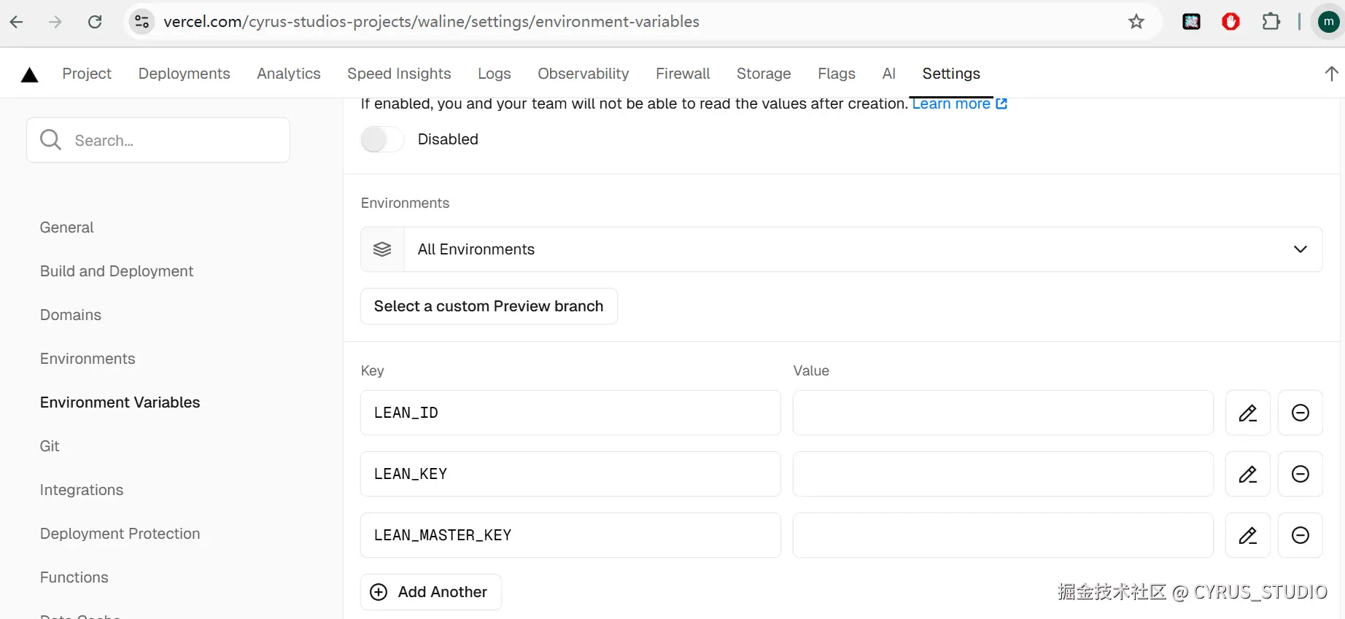
Task: Switch to the Firewall tab
Action: [x=683, y=74]
